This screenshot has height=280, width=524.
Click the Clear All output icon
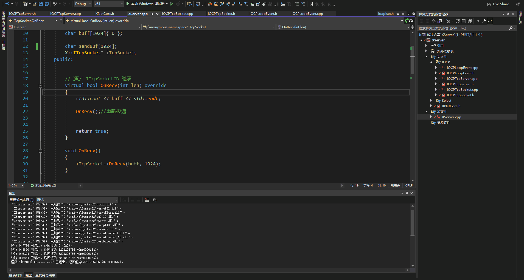147,200
